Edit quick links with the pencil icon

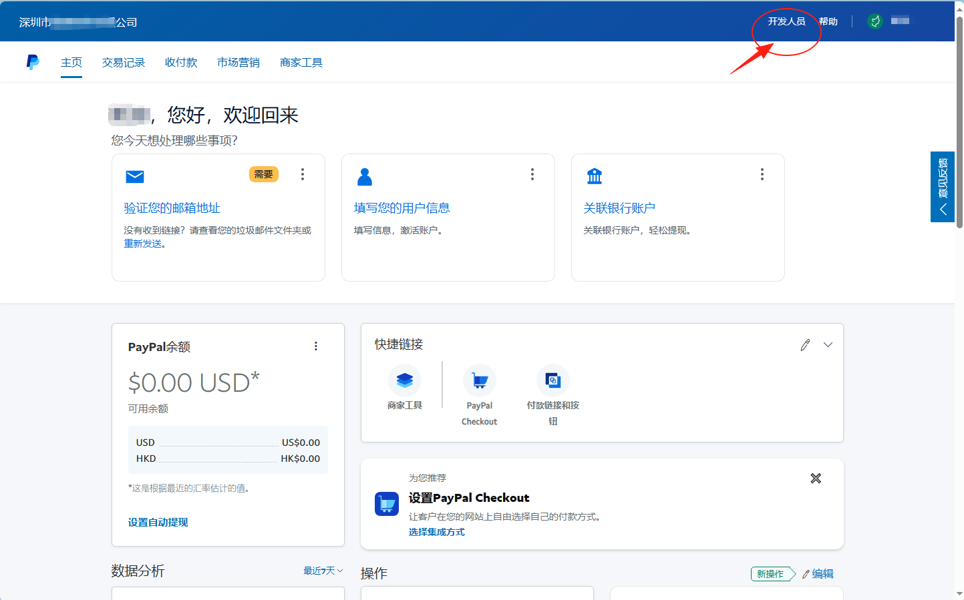click(x=805, y=344)
